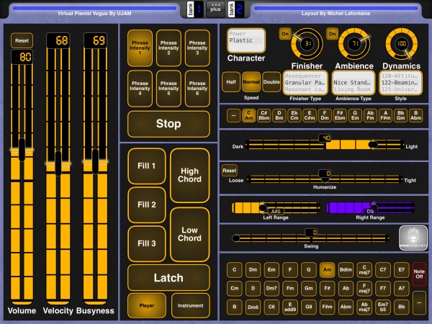Click the MIDI Designer logo icon
The height and width of the screenshot is (324, 432).
(413, 238)
